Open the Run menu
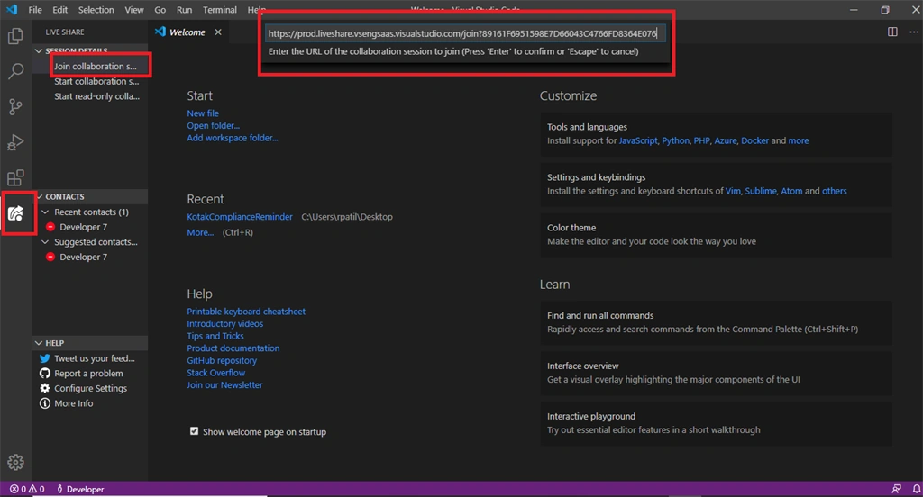This screenshot has height=497, width=923. coord(184,10)
